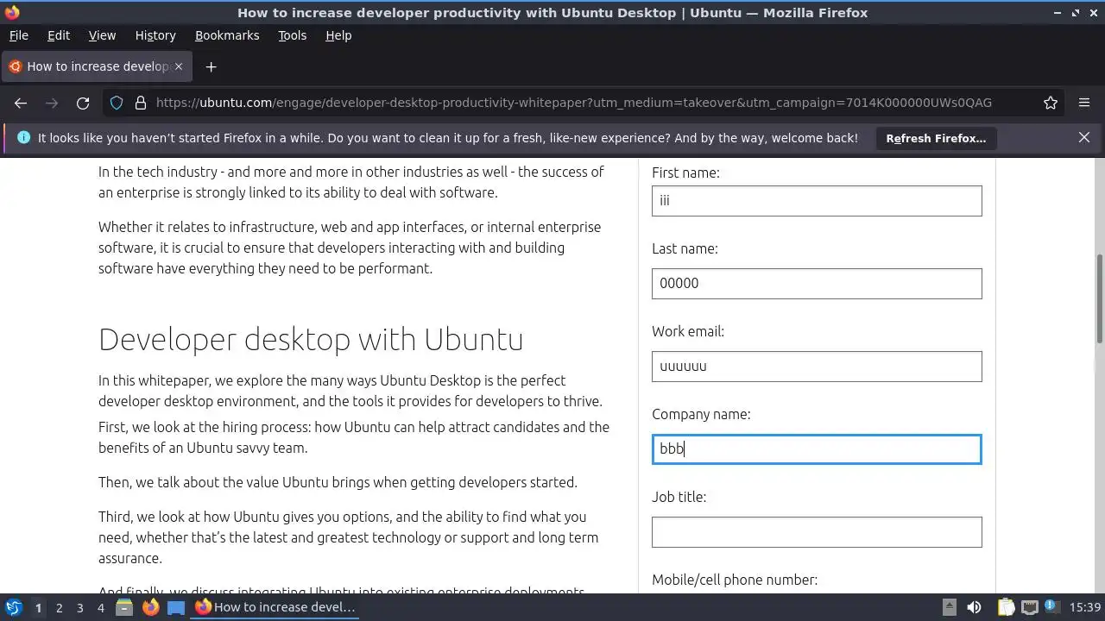Image resolution: width=1105 pixels, height=621 pixels.
Task: Open the volume control tray icon
Action: [974, 607]
